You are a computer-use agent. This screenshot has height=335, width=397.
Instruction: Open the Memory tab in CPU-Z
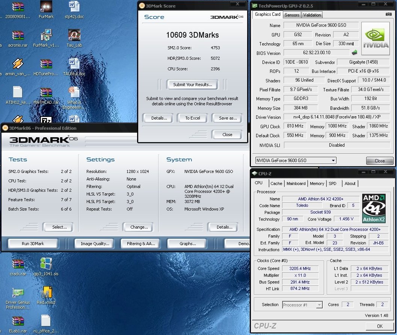[317, 183]
